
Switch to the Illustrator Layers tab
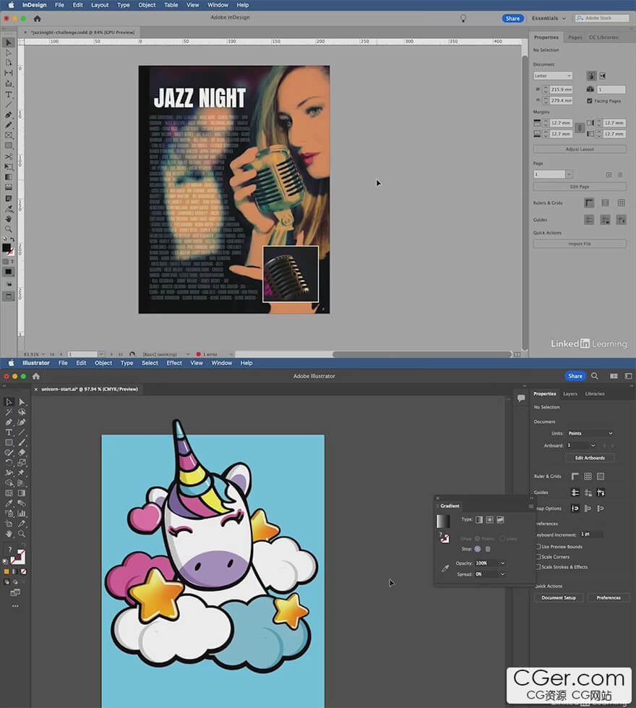pos(570,393)
